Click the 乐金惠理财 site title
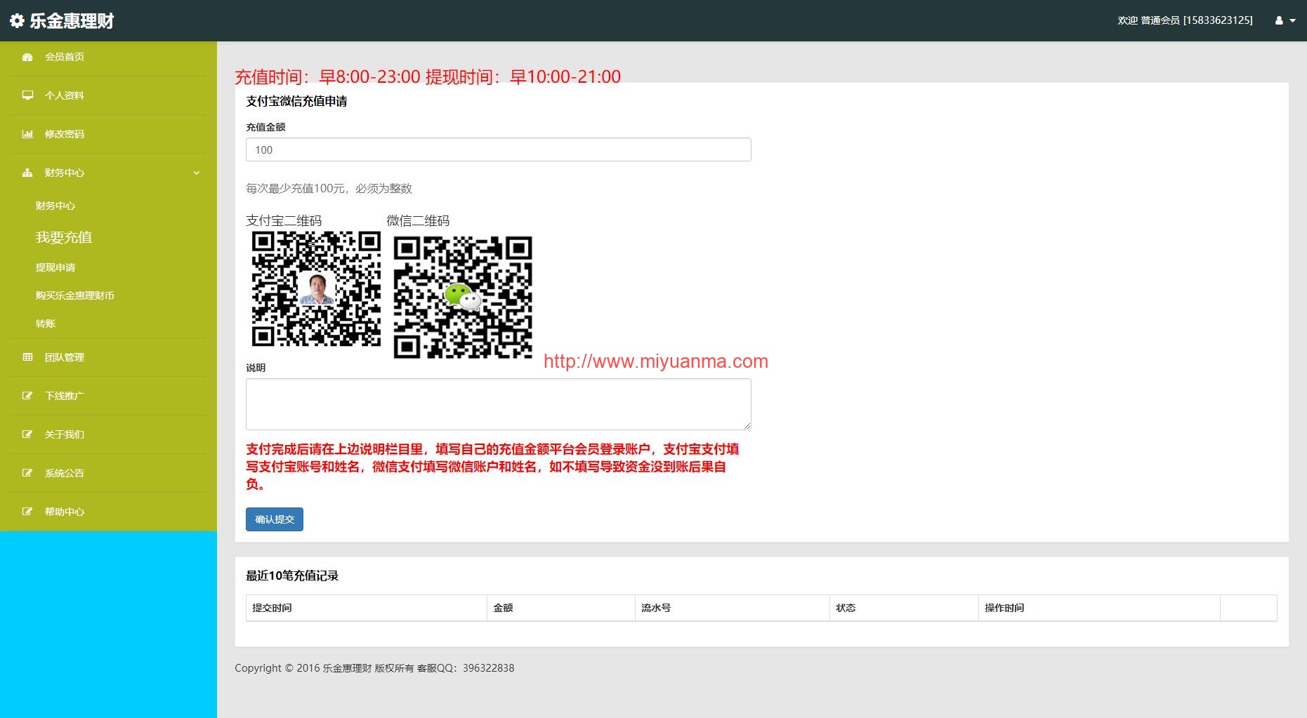 click(72, 21)
